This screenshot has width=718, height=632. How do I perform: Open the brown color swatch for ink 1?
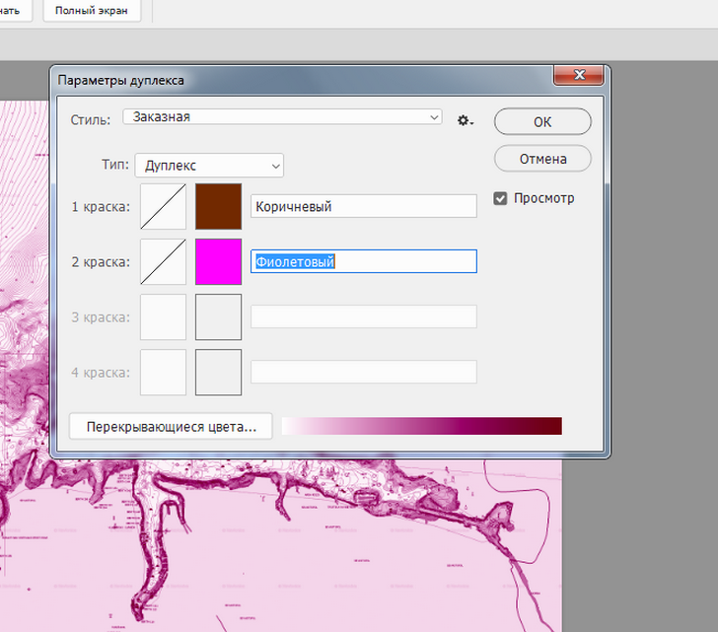pos(218,206)
